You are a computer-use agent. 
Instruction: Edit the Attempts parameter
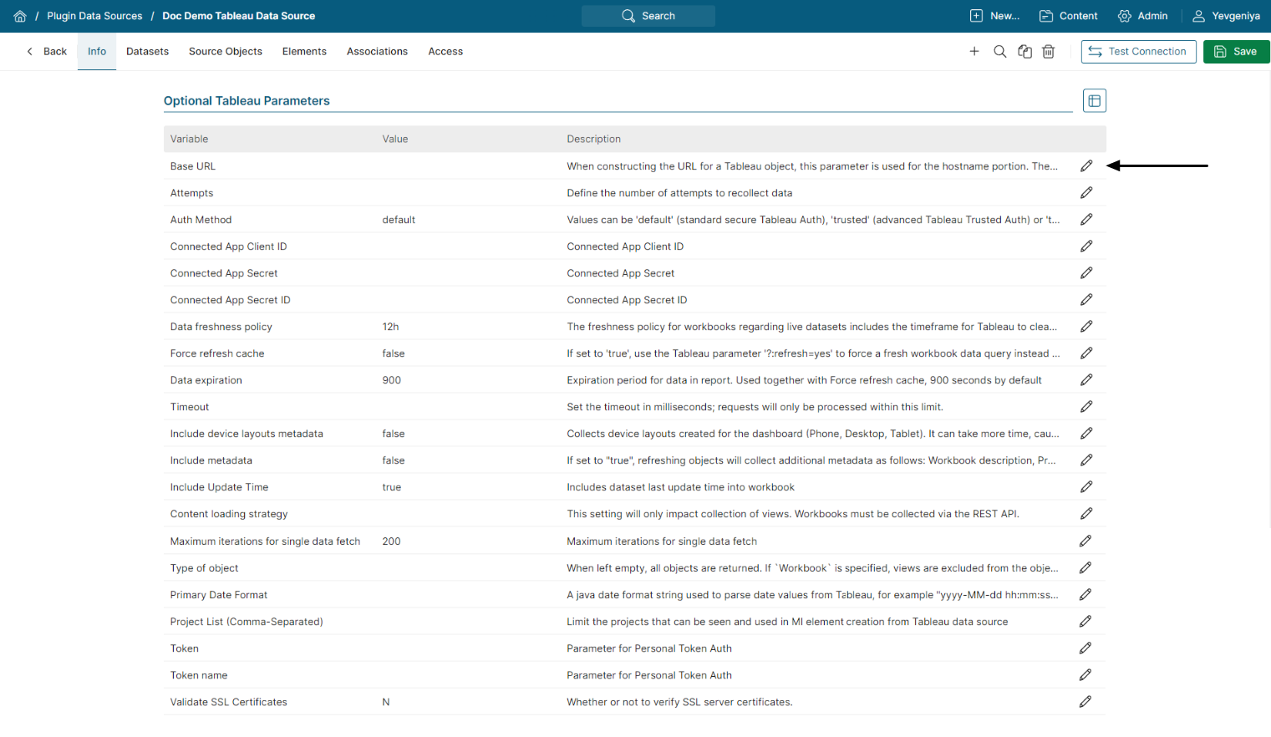[1086, 193]
